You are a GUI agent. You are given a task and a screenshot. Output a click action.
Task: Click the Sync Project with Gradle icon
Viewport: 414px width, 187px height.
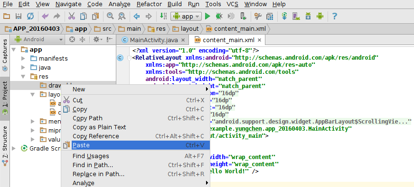(284, 16)
